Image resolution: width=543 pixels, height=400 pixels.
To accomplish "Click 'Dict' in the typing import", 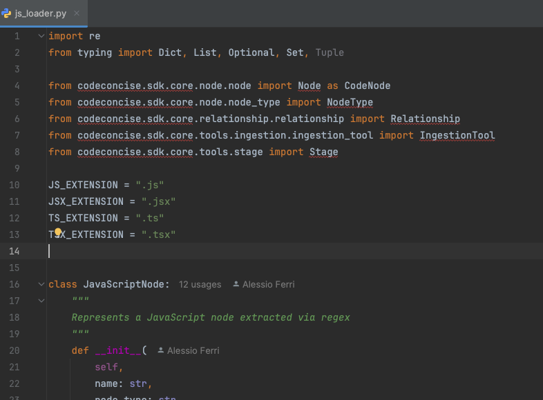I will click(x=170, y=52).
